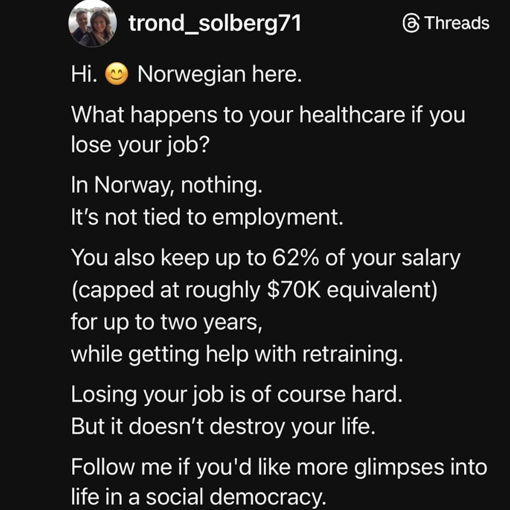Viewport: 510px width, 510px height.
Task: Click the "$70K" amount in the post
Action: pos(294,291)
